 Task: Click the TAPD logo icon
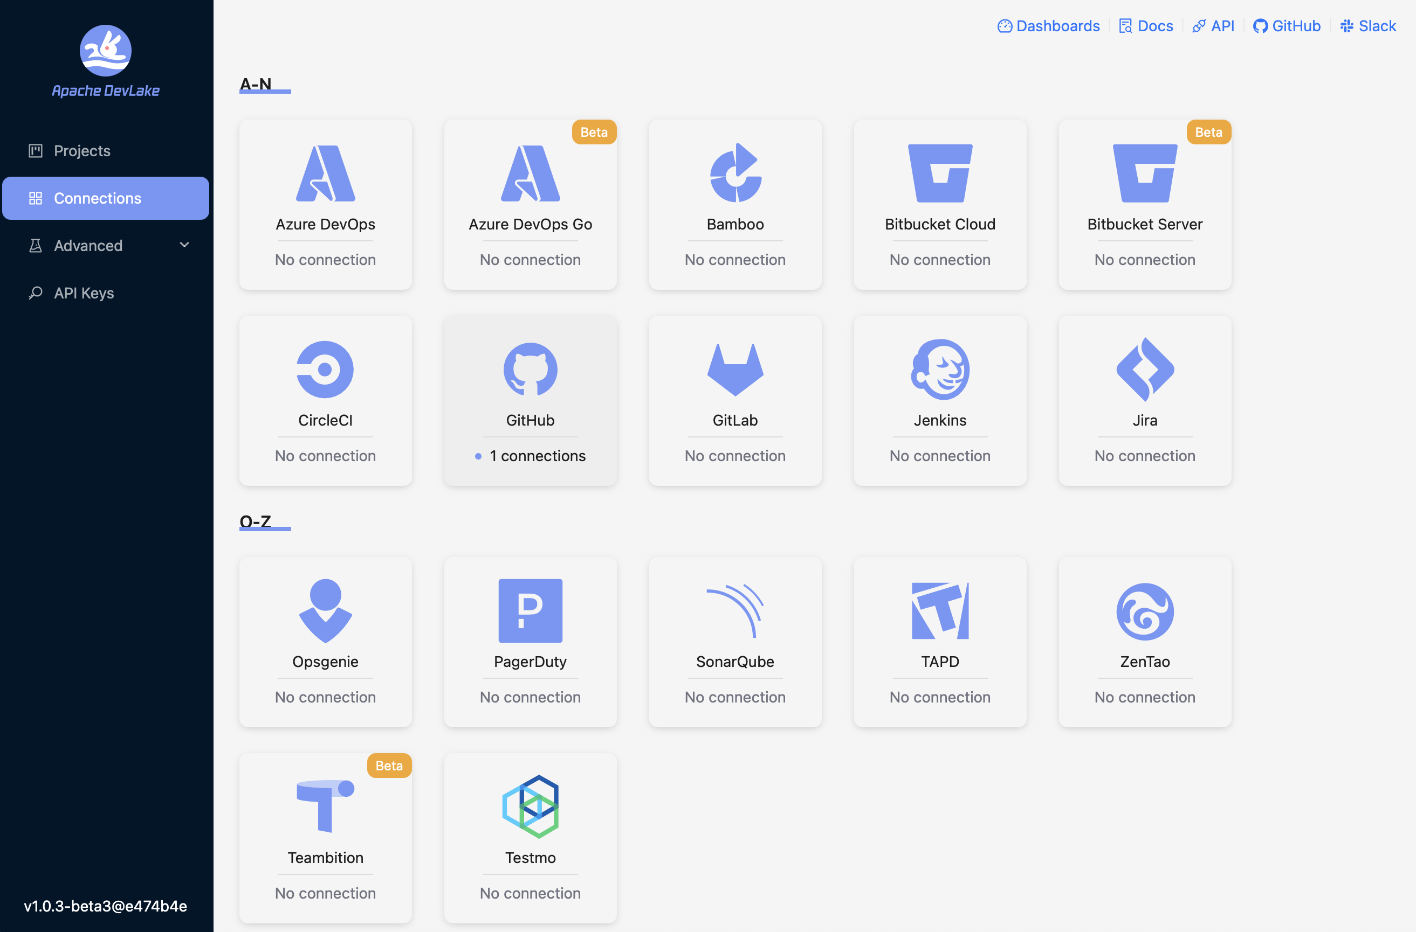pos(940,610)
